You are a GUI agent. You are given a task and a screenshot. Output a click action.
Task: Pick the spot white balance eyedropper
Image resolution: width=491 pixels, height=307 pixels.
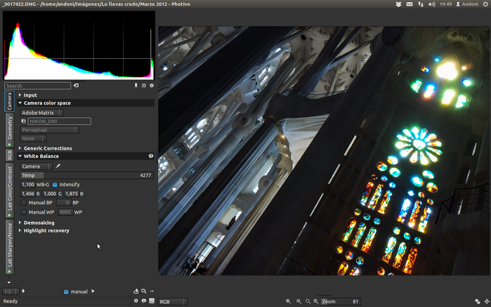(x=58, y=166)
